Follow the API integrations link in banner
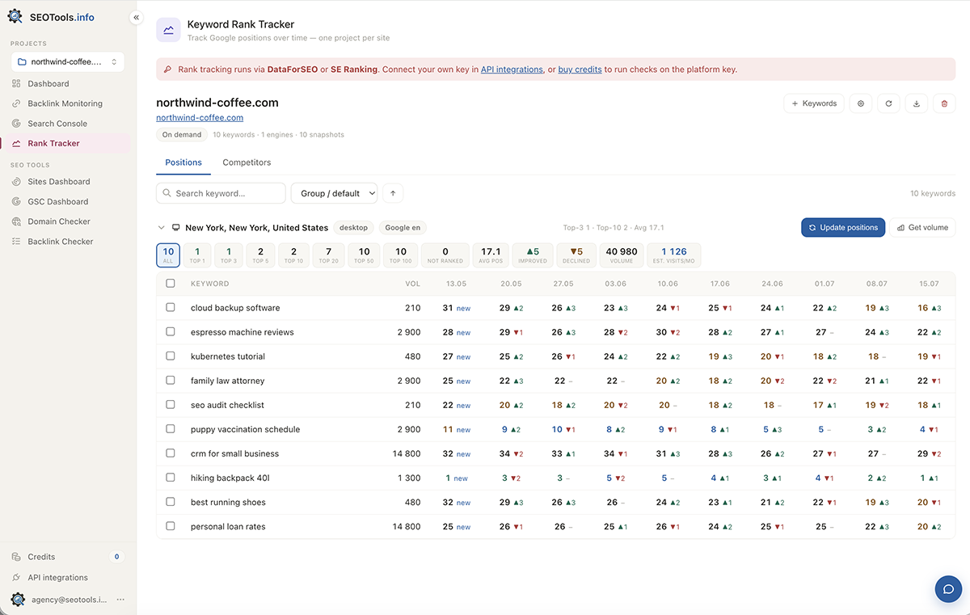Viewport: 970px width, 615px height. 512,70
